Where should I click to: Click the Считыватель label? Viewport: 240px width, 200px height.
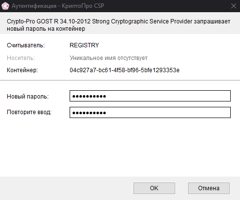click(26, 45)
